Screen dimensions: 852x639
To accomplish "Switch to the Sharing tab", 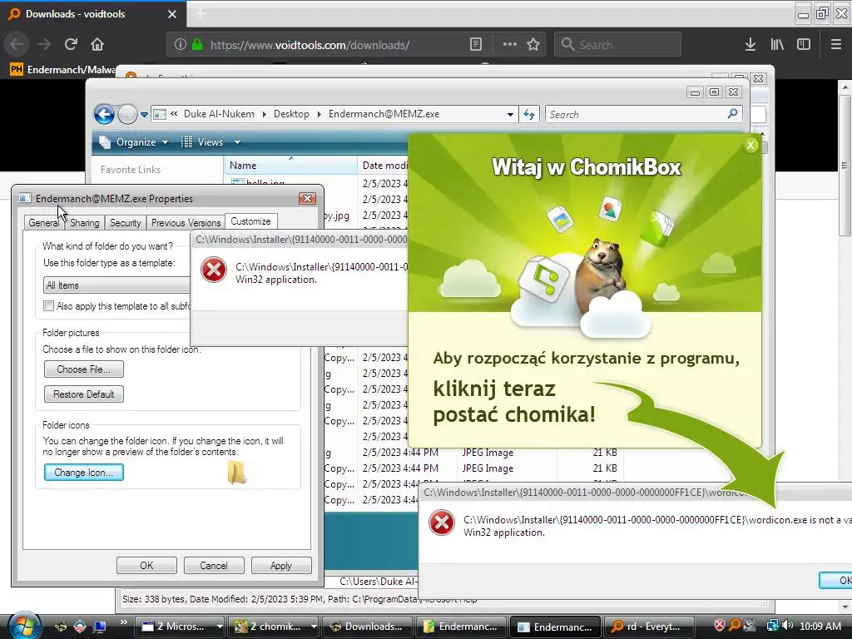I will [x=84, y=223].
